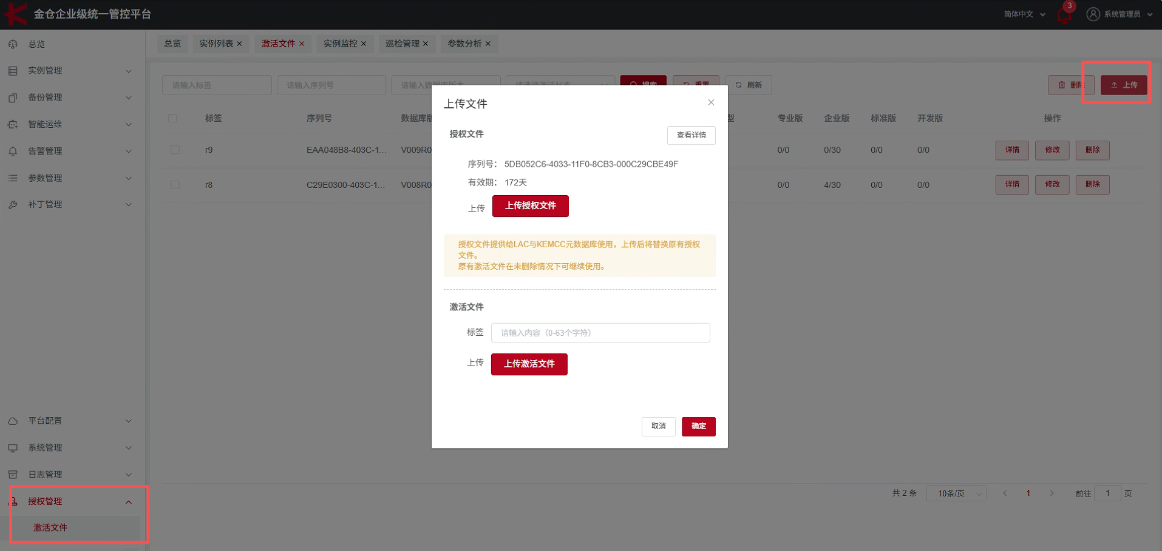The height and width of the screenshot is (551, 1162).
Task: Click the patch management wrench icon
Action: tap(13, 205)
